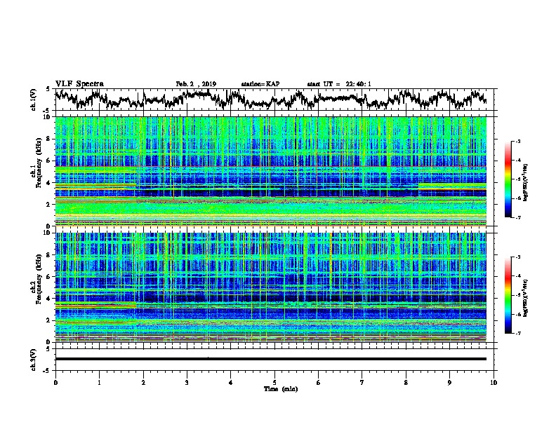Click the -3 label on ch.2 colorbar

(x=518, y=257)
